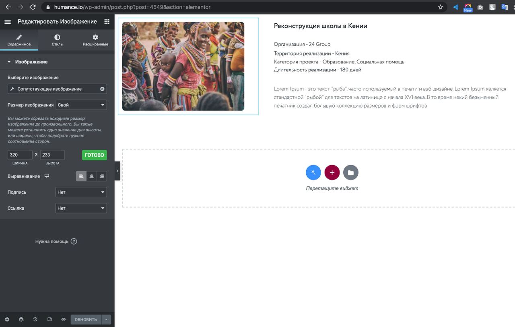The width and height of the screenshot is (515, 327).
Task: Align image to the right
Action: click(102, 176)
